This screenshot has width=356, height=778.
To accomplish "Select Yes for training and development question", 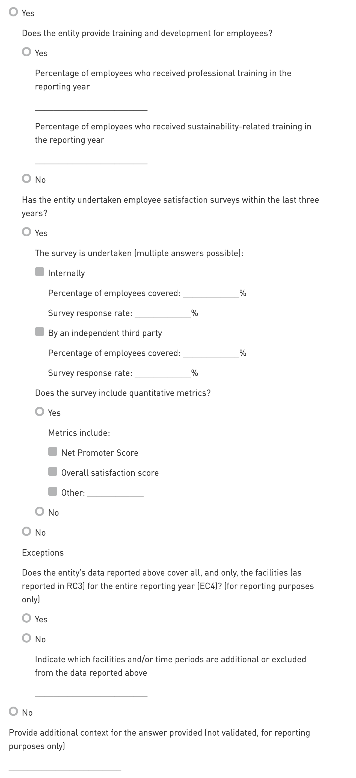I will 26,52.
